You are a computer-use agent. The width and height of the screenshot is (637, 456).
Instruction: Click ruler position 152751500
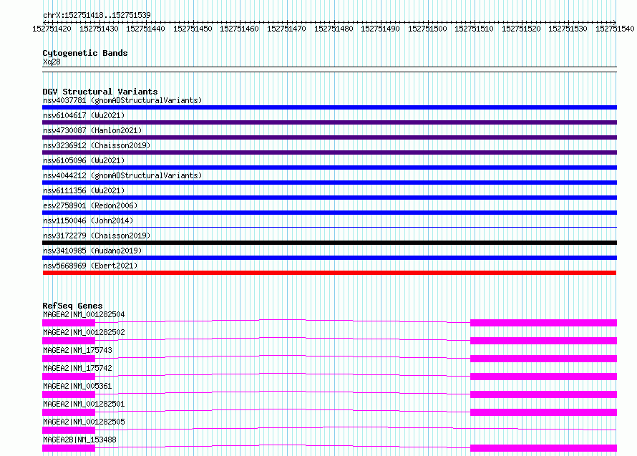(427, 29)
